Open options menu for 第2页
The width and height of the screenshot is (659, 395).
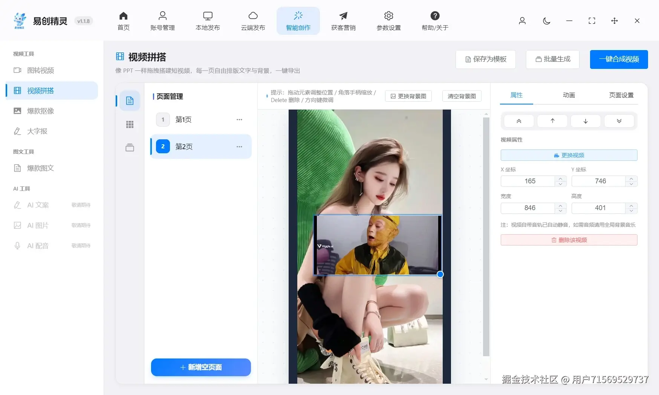239,146
